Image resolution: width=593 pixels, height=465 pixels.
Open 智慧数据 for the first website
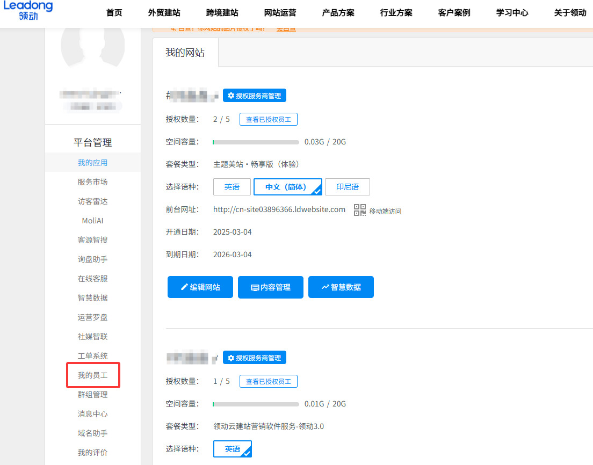pyautogui.click(x=341, y=287)
